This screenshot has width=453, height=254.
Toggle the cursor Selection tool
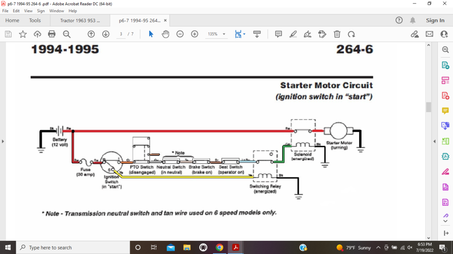click(151, 34)
